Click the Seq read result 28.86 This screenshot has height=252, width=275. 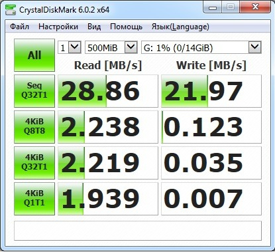click(108, 91)
